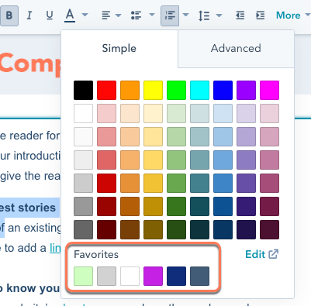Choose the purple swatch in Favorites
The width and height of the screenshot is (311, 306).
153,277
